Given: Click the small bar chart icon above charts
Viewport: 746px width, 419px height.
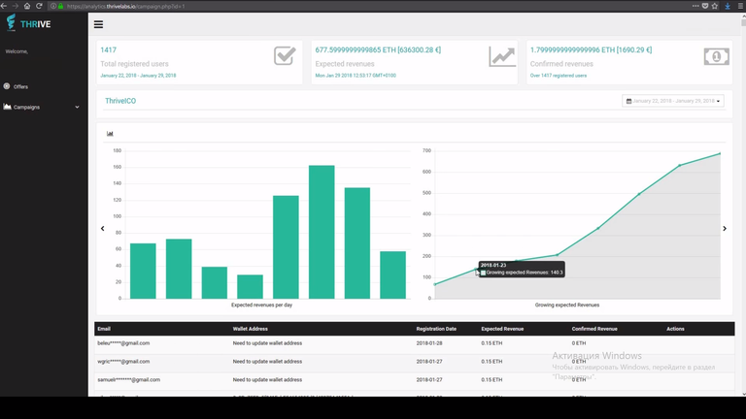Looking at the screenshot, I should tap(110, 134).
